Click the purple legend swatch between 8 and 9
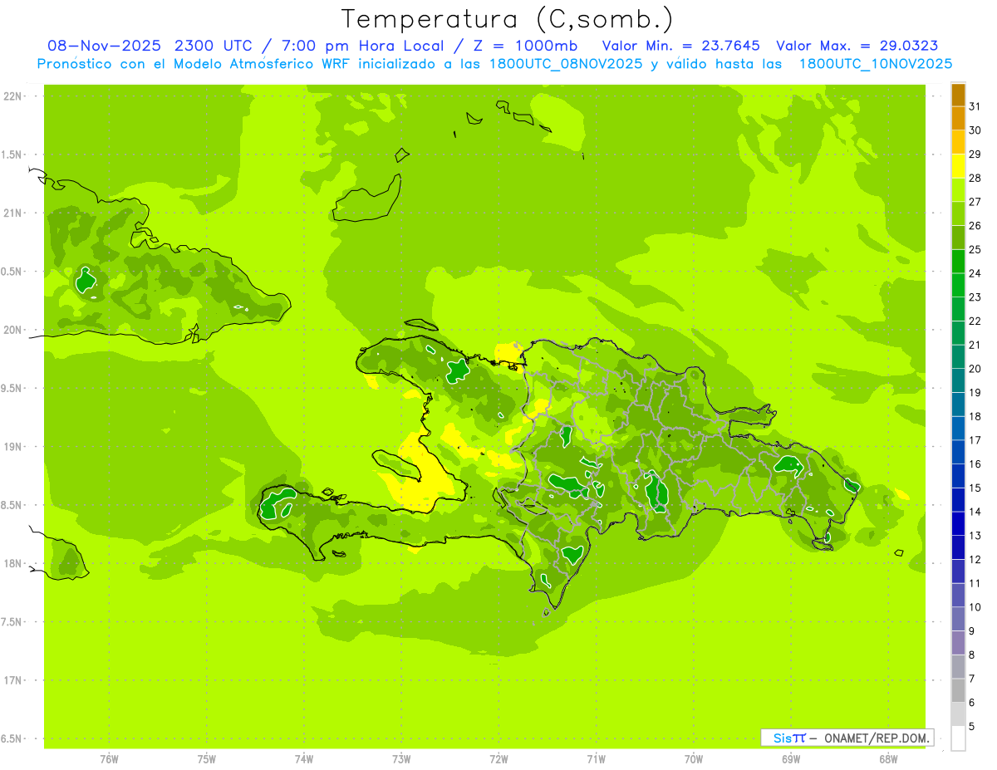Screen dimensions: 997x770 [958, 643]
